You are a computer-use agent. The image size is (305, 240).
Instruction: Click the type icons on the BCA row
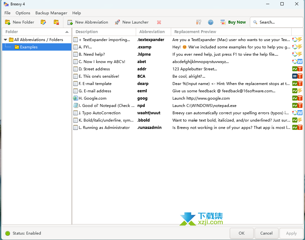pyautogui.click(x=297, y=76)
